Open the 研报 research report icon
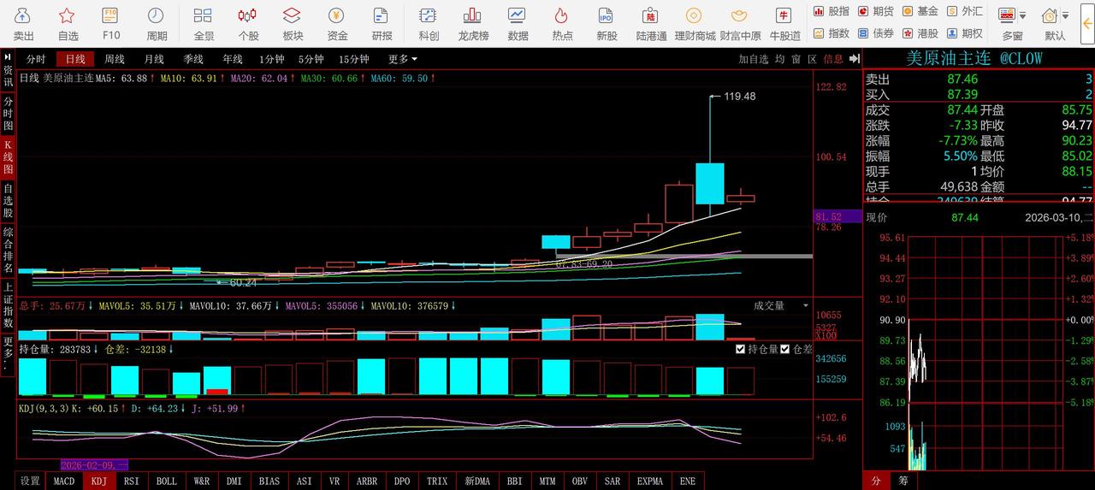Screen dimensions: 1095x490 [382, 24]
